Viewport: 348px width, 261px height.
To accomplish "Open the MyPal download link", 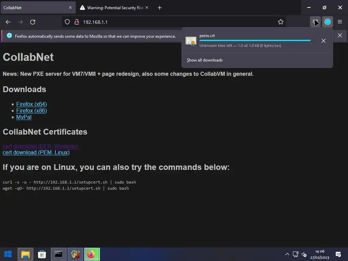I will (24, 117).
